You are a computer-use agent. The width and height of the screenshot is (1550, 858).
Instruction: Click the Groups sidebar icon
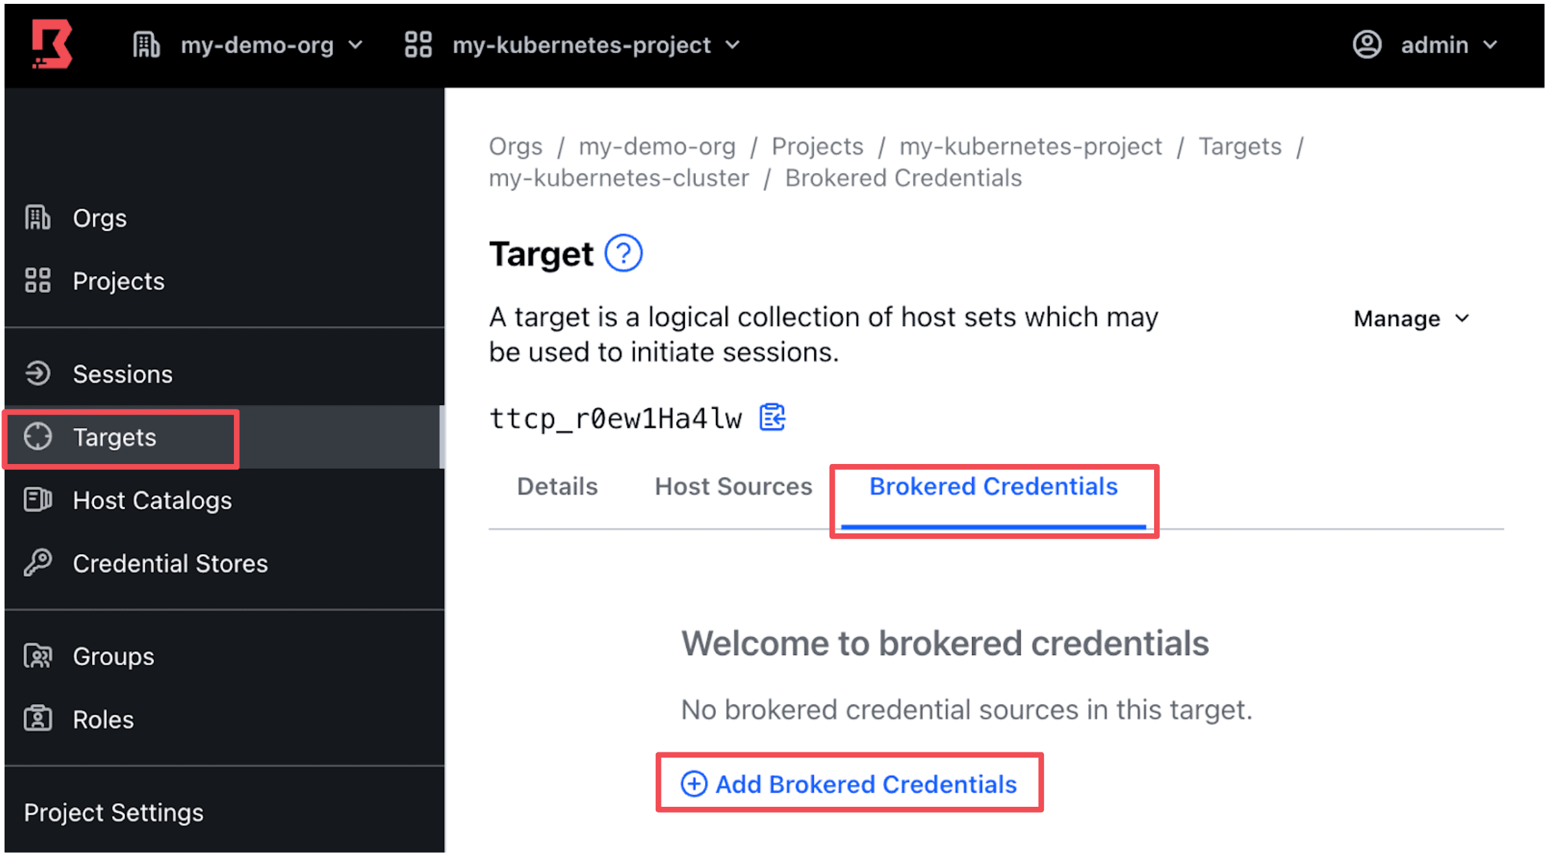(x=38, y=656)
